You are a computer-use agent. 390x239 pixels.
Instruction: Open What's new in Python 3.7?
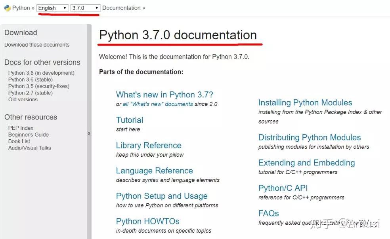click(164, 95)
